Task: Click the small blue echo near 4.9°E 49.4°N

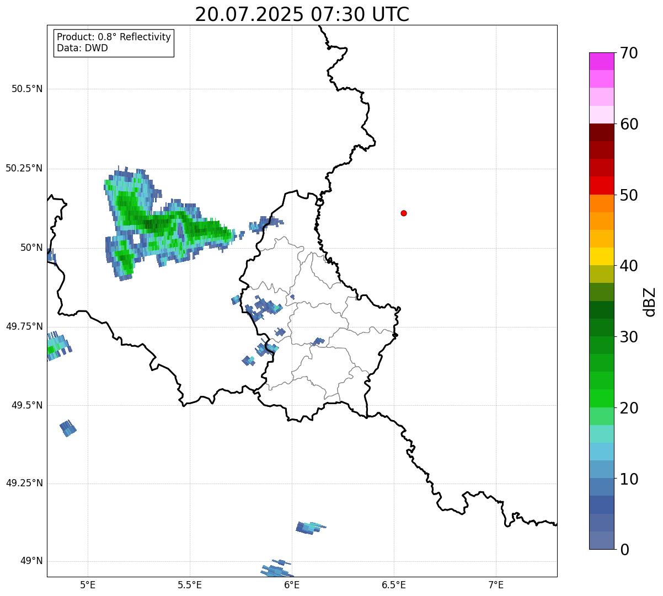Action: [x=68, y=428]
